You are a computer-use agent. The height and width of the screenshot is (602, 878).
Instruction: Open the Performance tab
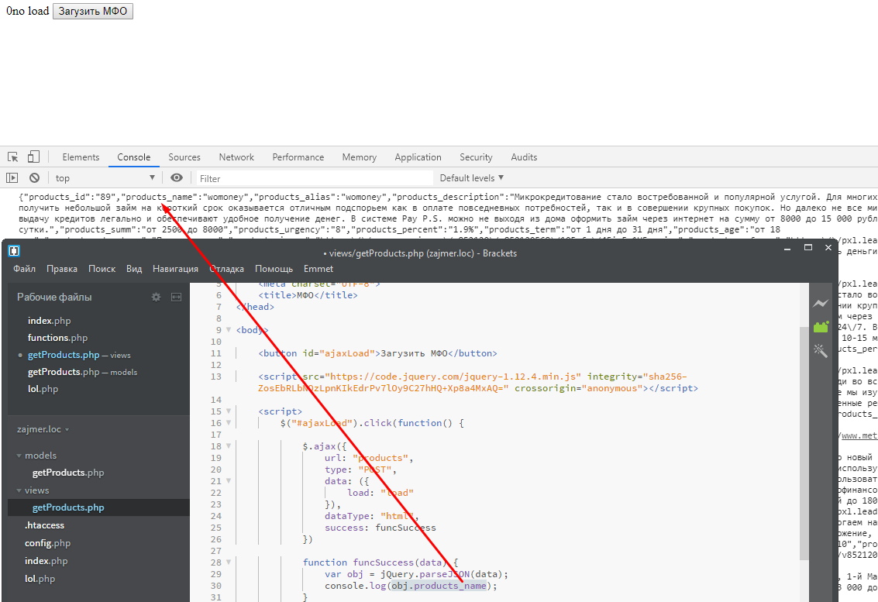click(x=298, y=157)
